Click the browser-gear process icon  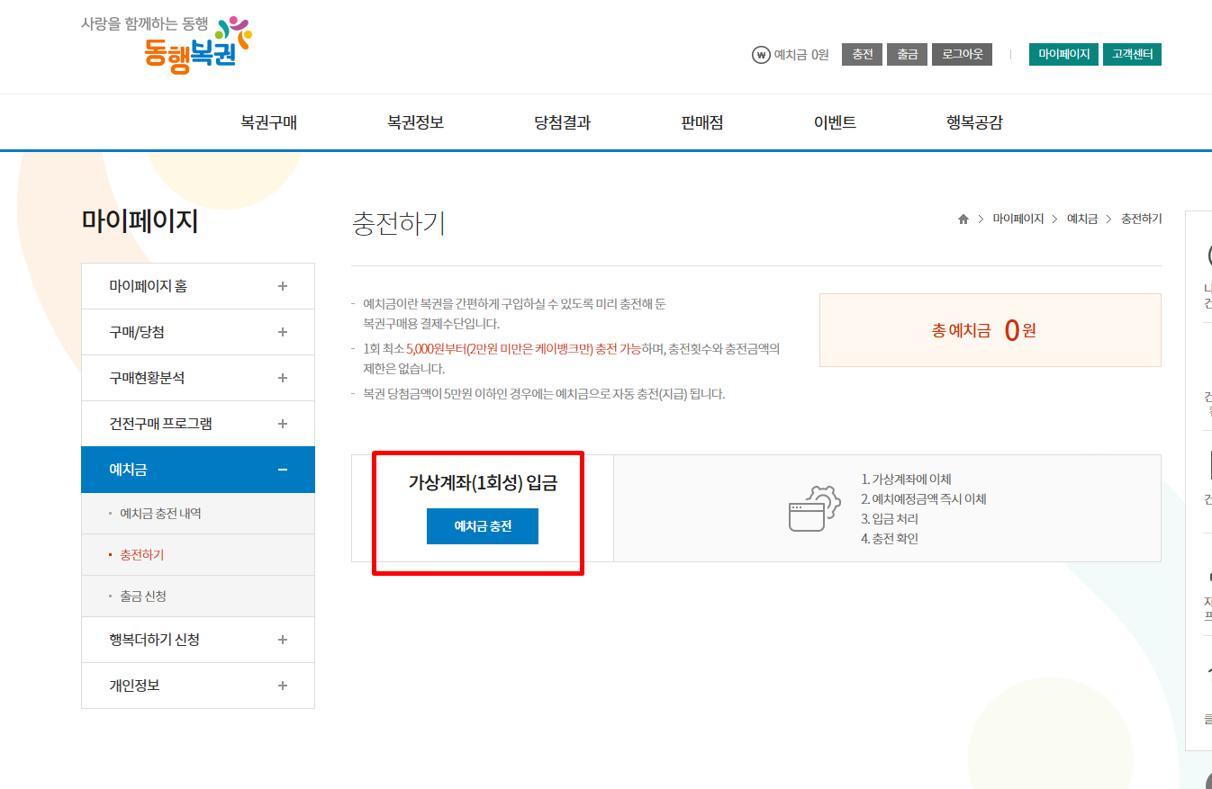point(814,508)
